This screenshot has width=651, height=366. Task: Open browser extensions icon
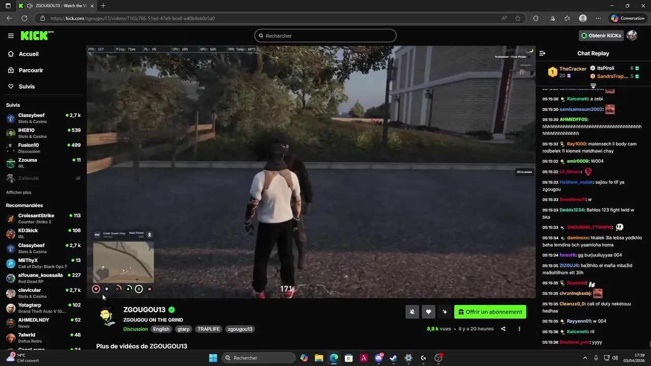click(536, 18)
